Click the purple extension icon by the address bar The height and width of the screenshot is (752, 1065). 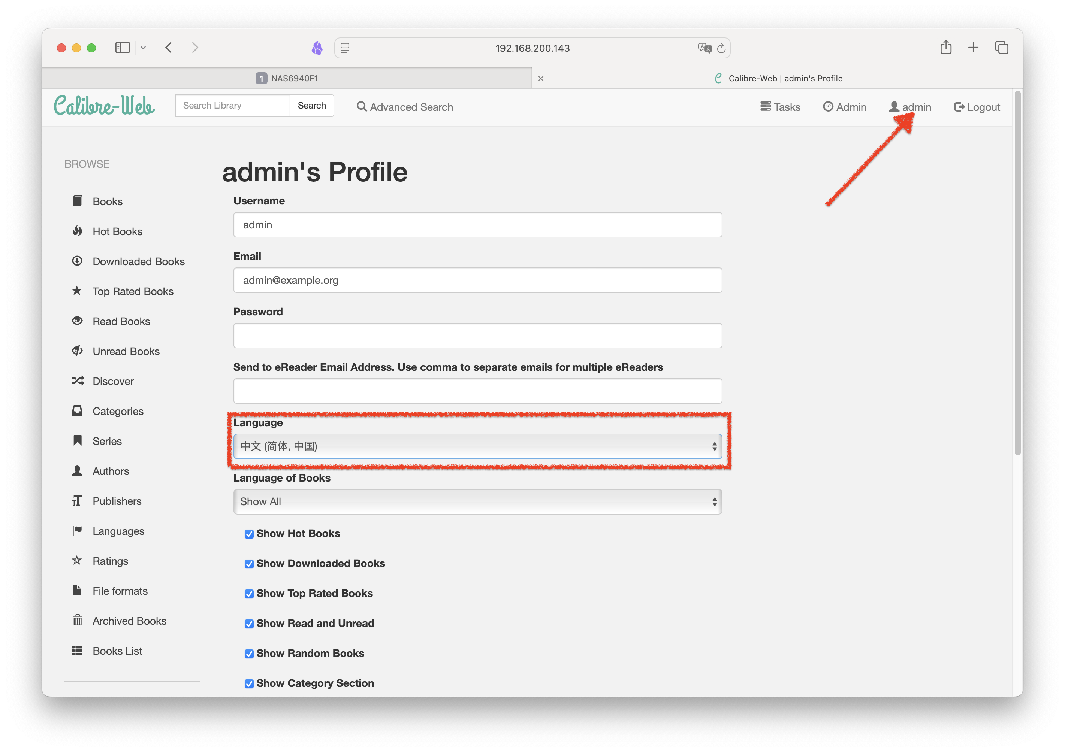[317, 48]
